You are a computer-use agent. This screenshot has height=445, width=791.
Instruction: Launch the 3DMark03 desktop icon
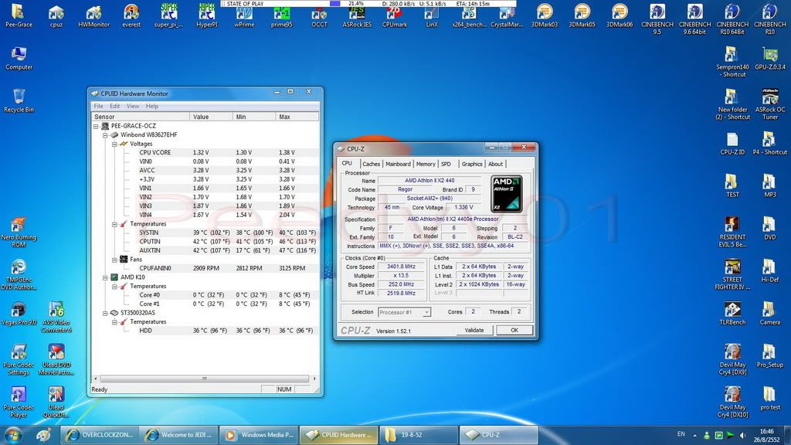[545, 16]
